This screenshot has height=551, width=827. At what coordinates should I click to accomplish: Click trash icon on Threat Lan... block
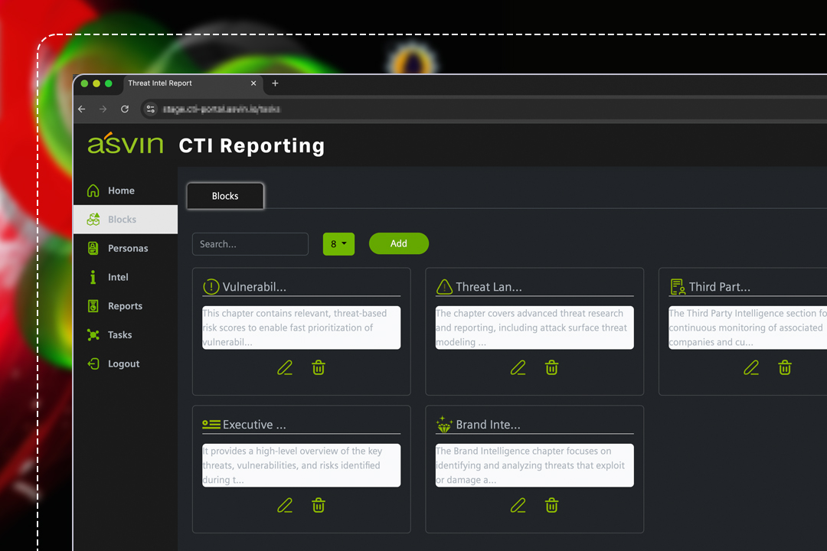551,368
